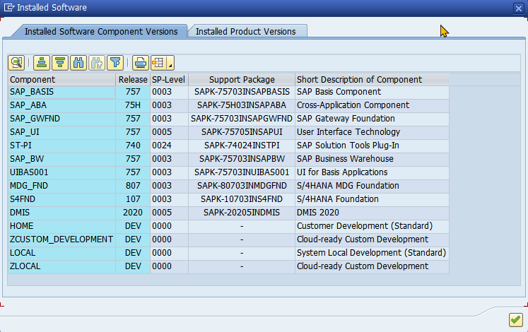The image size is (528, 332).
Task: Click support package SAPK-75703INSAPGWFND
Action: click(242, 119)
